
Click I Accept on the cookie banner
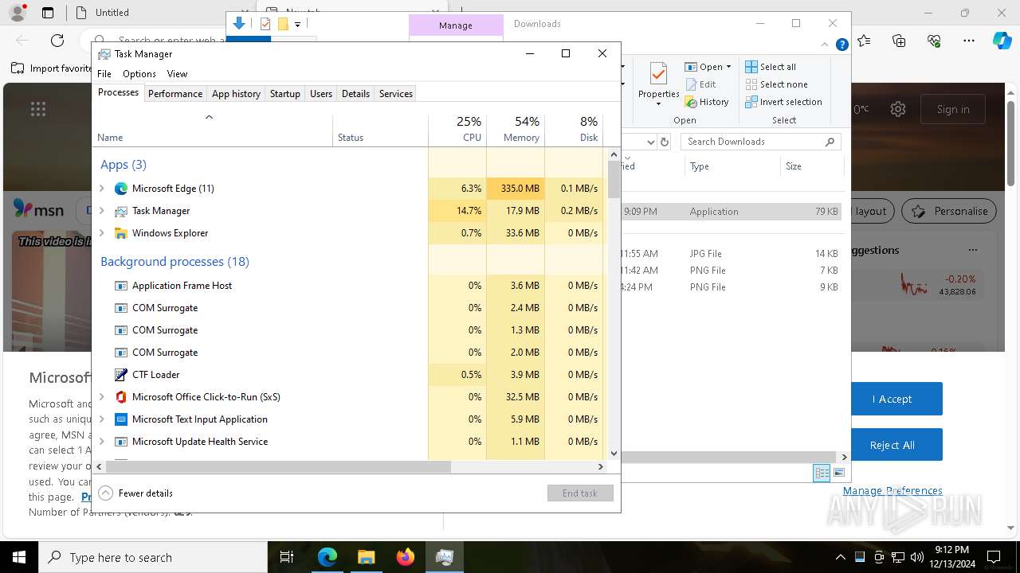tap(892, 399)
